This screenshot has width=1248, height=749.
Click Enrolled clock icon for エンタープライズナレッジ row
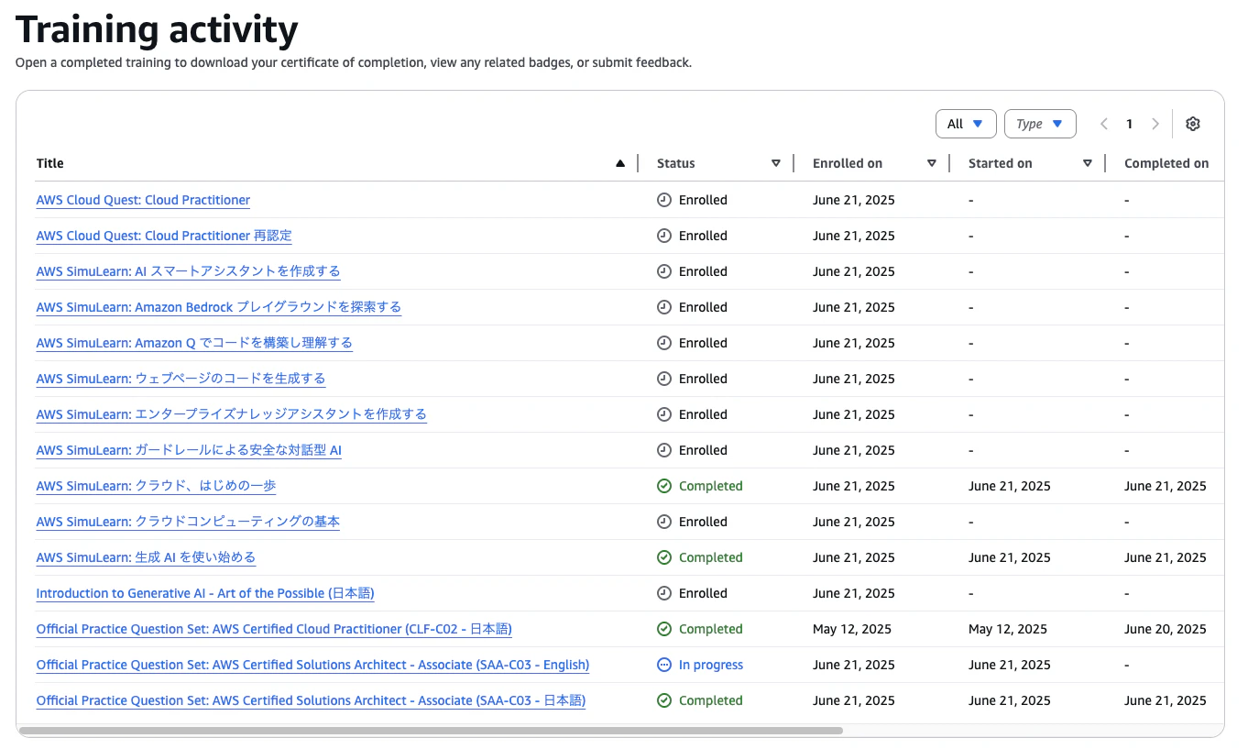pos(664,414)
